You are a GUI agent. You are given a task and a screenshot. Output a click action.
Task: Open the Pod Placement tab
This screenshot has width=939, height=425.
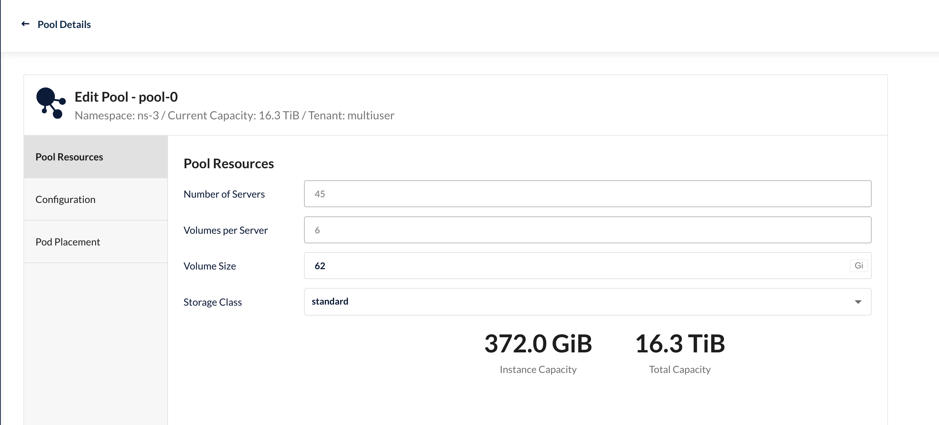click(96, 242)
